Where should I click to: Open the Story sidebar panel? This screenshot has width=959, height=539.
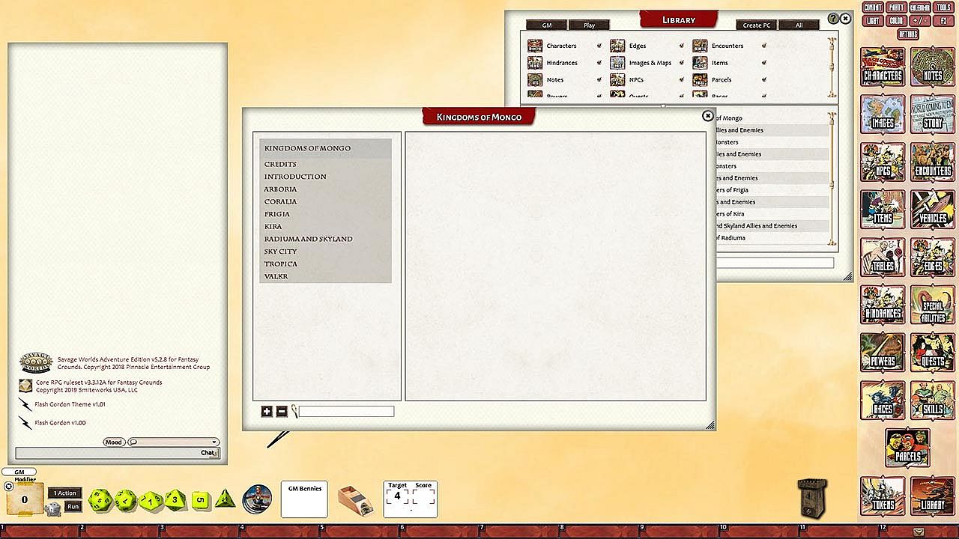(933, 115)
